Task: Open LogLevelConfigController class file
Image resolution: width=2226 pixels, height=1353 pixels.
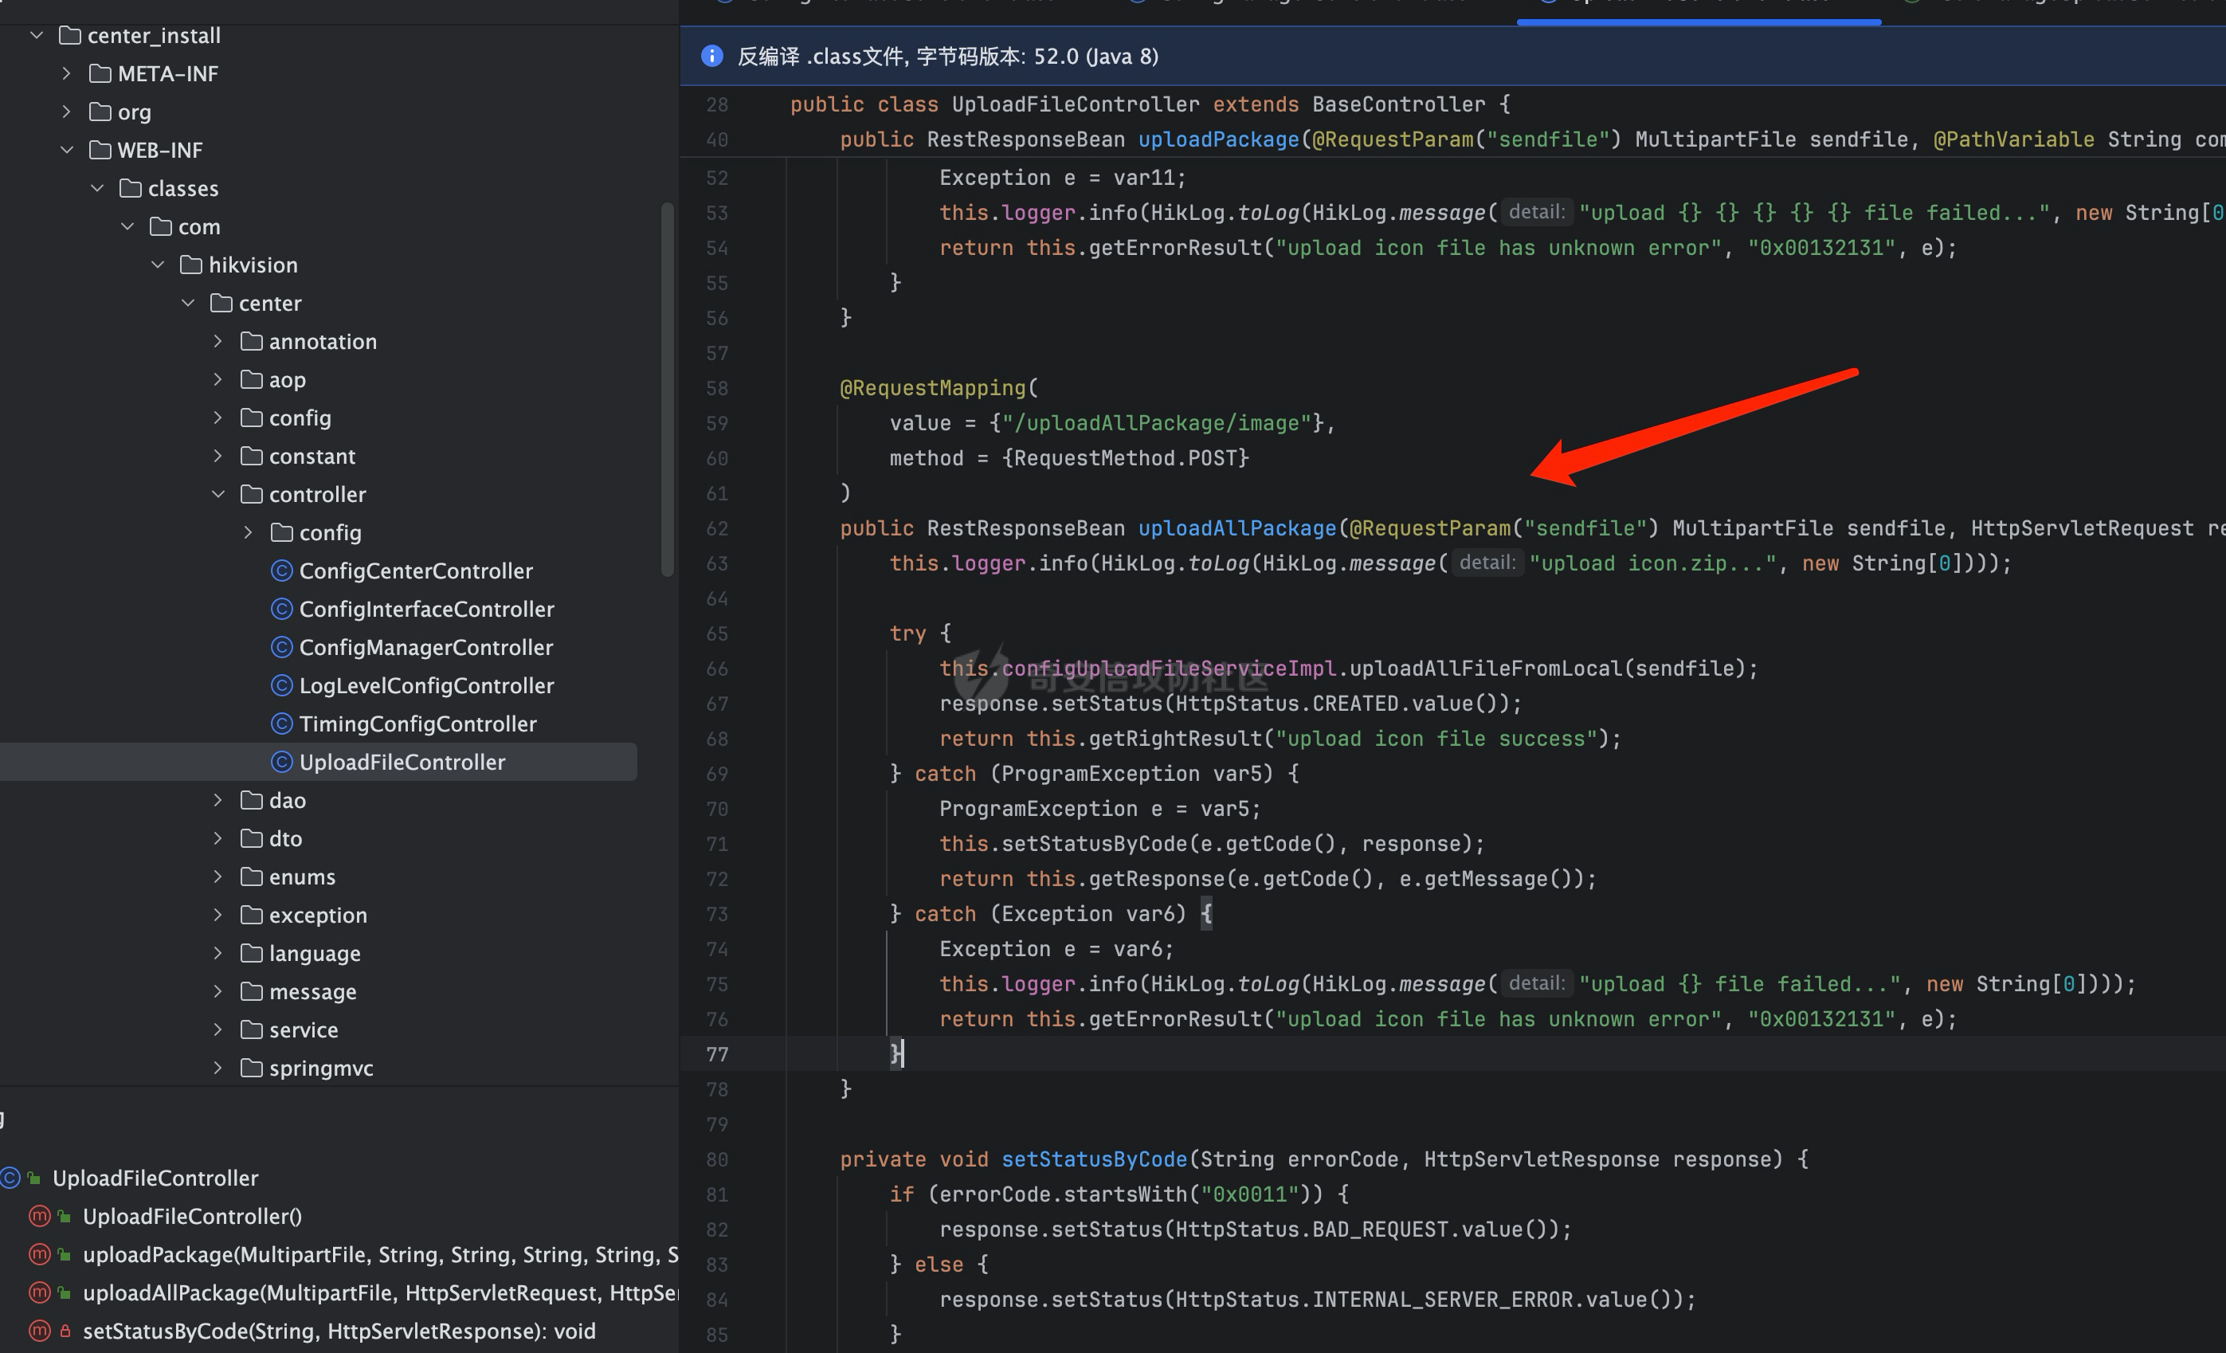Action: coord(426,685)
